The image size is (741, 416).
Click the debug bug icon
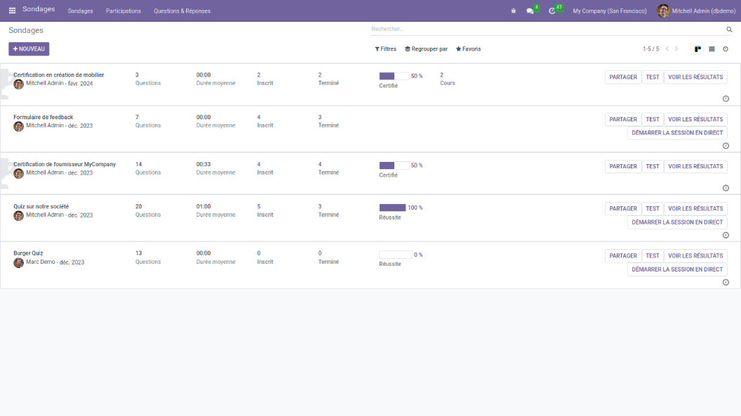coord(514,11)
